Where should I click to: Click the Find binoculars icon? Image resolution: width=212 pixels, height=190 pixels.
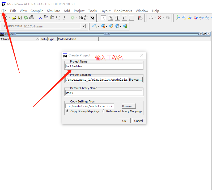coord(80,18)
